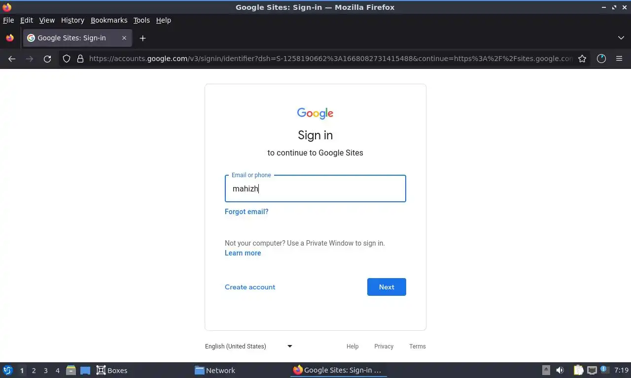Image resolution: width=631 pixels, height=378 pixels.
Task: Click "to continue to Google Sites" text
Action: [x=315, y=153]
